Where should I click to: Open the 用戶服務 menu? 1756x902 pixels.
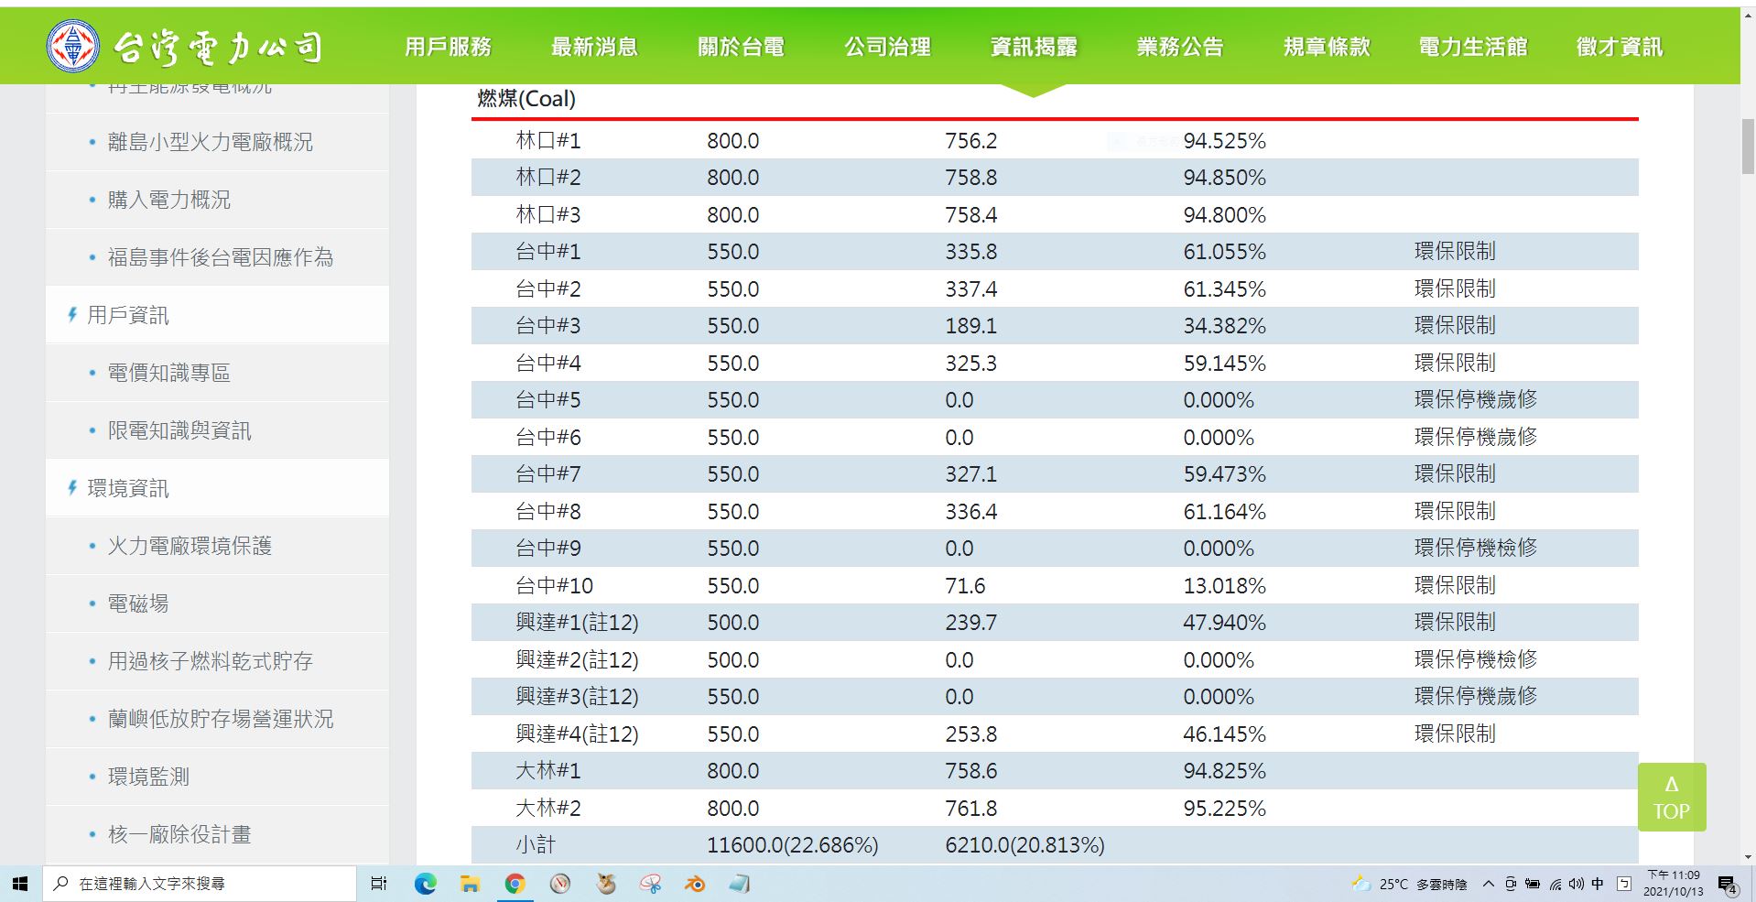(449, 47)
